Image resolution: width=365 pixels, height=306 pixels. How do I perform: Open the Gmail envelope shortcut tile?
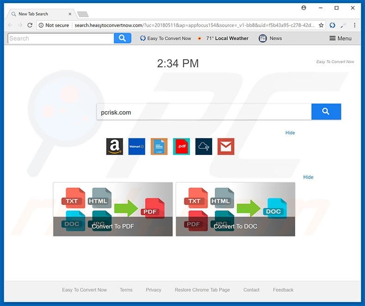[226, 147]
